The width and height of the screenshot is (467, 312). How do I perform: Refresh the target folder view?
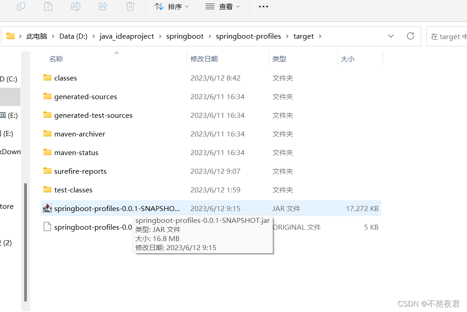point(411,36)
